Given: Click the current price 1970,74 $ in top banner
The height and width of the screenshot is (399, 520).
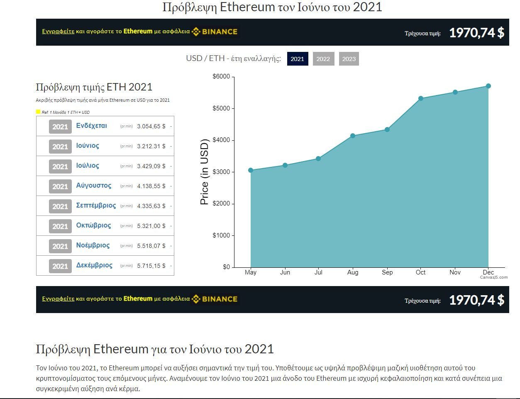Looking at the screenshot, I should coord(477,32).
